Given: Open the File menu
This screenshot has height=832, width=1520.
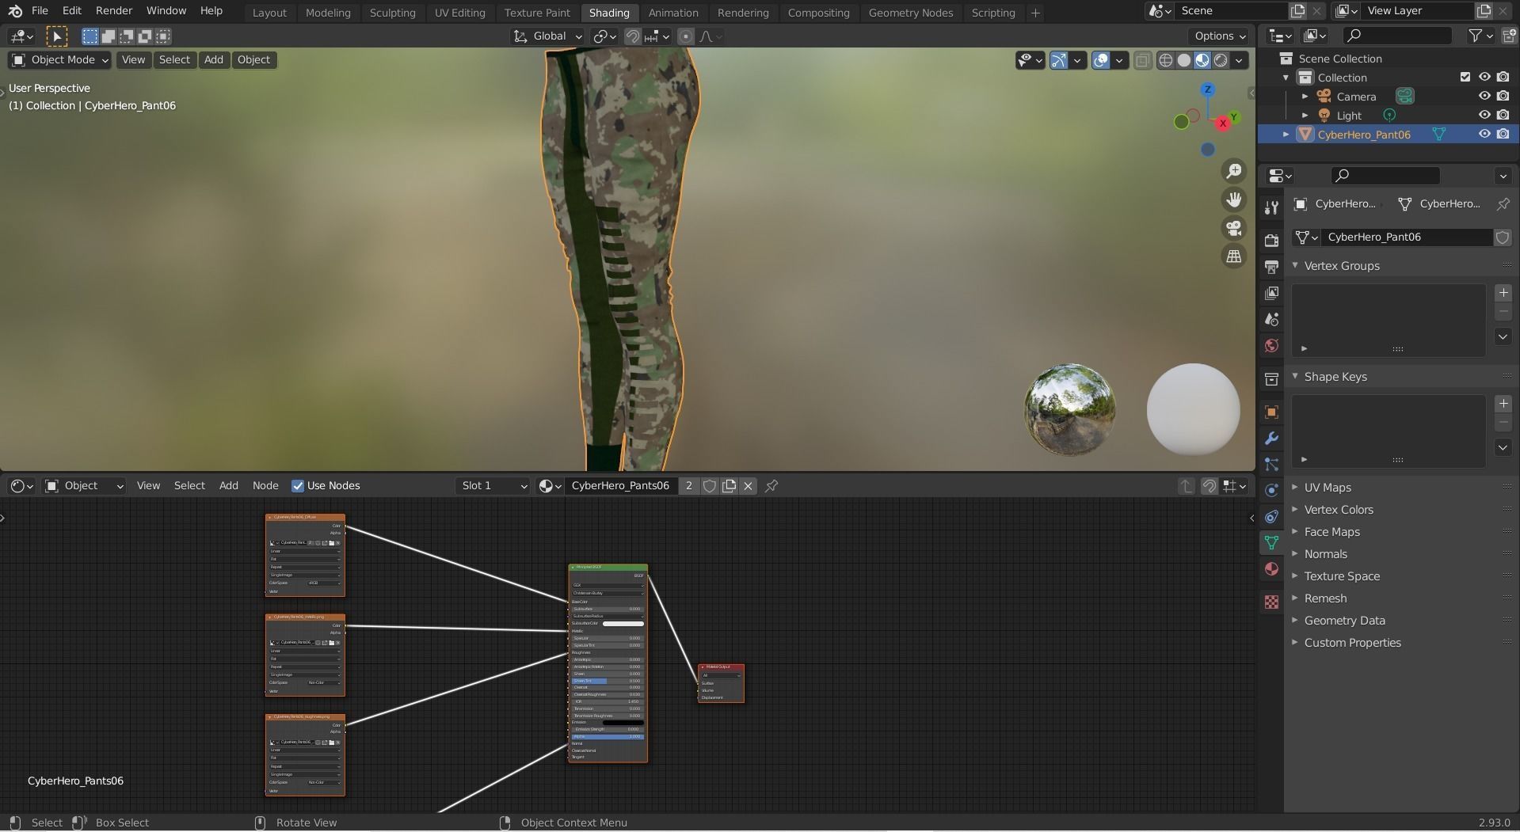Looking at the screenshot, I should [x=40, y=11].
